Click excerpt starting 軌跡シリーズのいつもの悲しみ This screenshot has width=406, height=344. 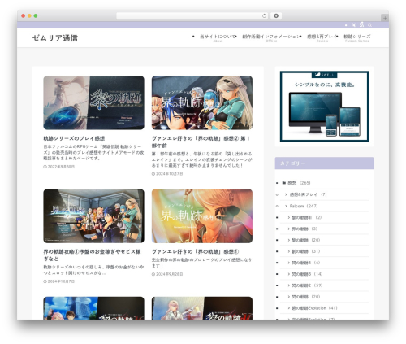(x=93, y=270)
